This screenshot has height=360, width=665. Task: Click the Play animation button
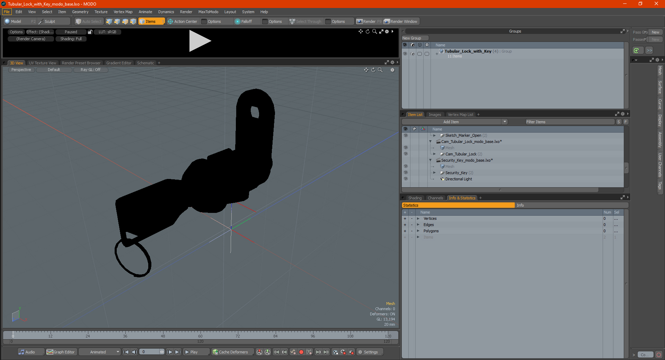tap(196, 352)
